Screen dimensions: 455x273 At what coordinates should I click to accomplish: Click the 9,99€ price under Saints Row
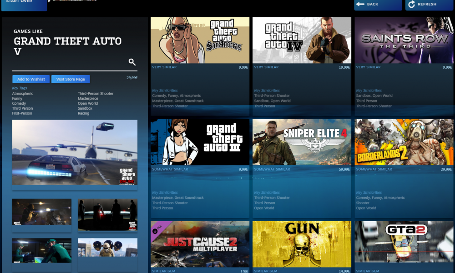(x=447, y=67)
